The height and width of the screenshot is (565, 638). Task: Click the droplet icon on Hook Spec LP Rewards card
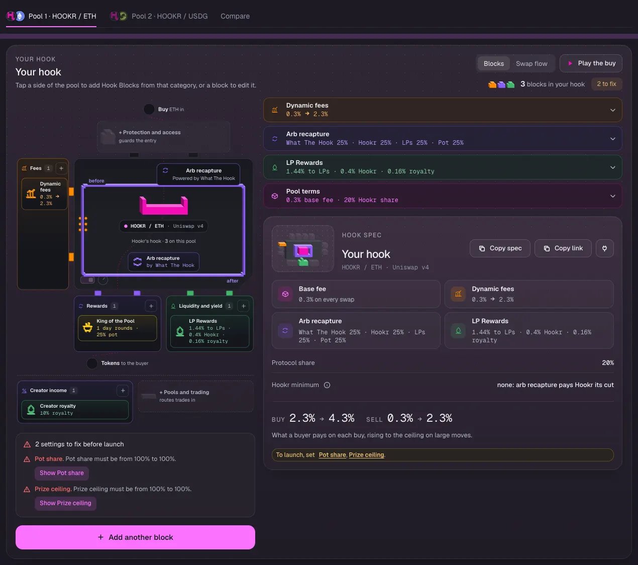pyautogui.click(x=458, y=330)
